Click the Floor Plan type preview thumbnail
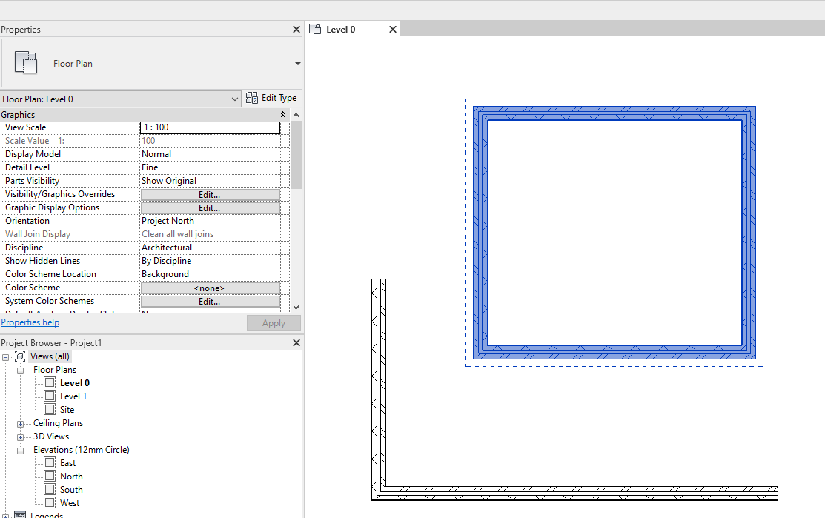This screenshot has height=518, width=825. click(x=26, y=63)
